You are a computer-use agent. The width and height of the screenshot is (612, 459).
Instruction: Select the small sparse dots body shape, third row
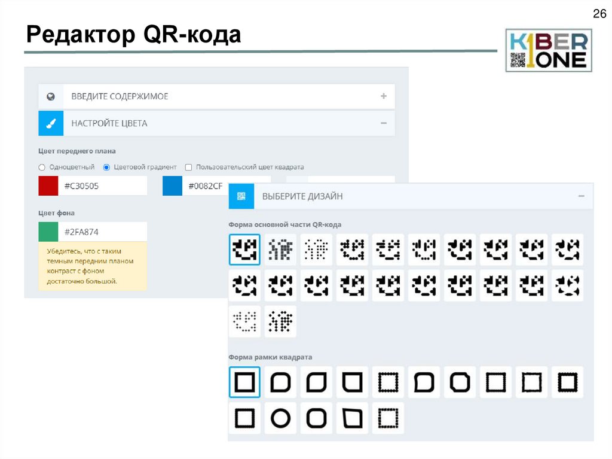coord(244,321)
